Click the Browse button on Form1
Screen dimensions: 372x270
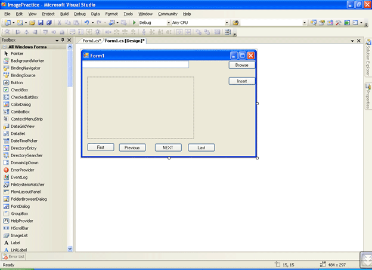(242, 65)
